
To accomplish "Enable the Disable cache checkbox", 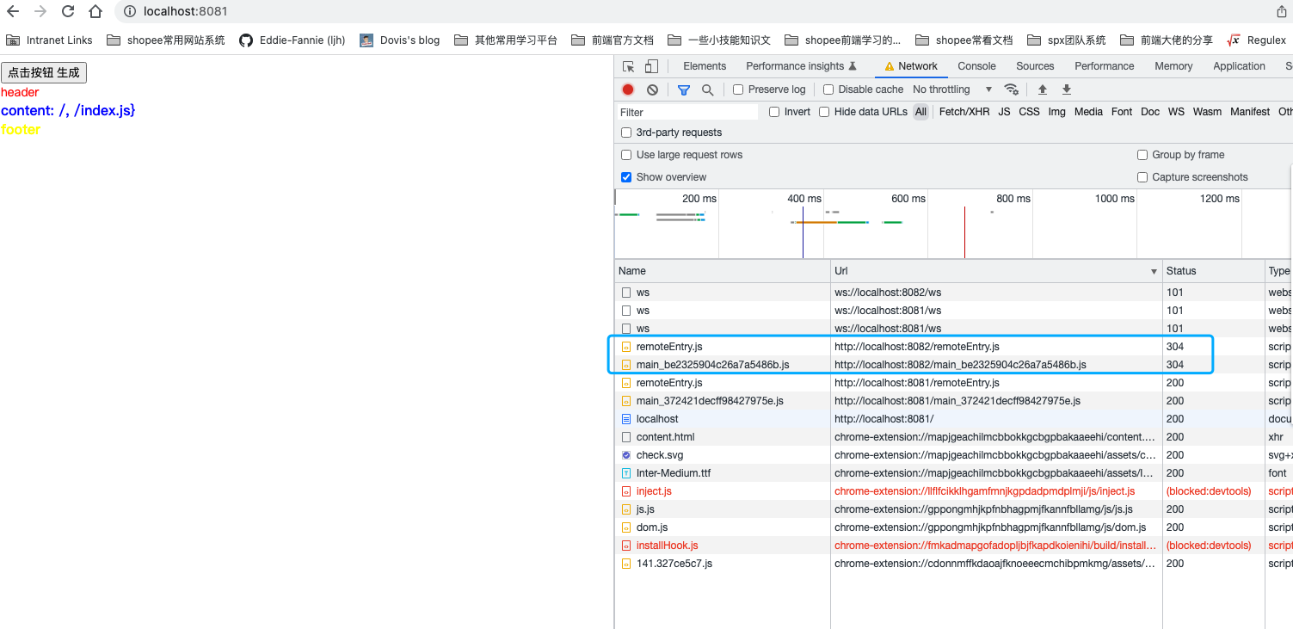I will (828, 89).
